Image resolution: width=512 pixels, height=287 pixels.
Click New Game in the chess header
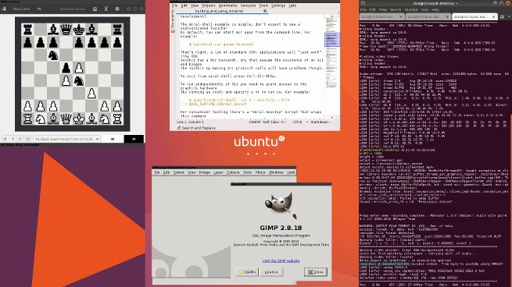click(21, 9)
